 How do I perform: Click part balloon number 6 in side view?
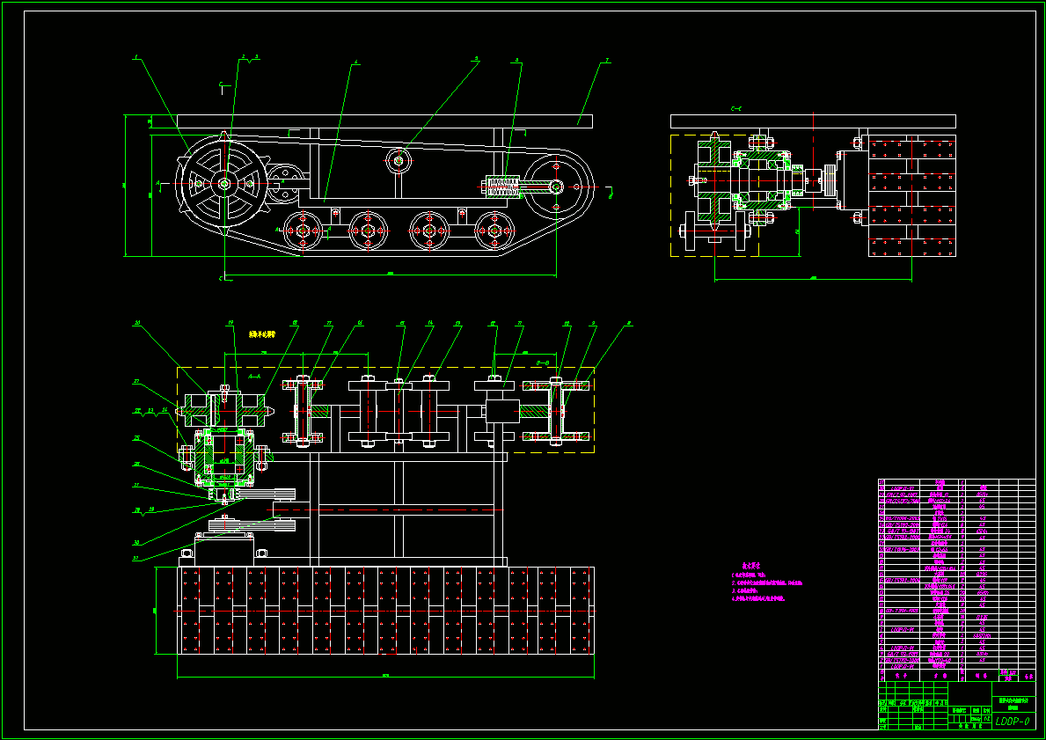516,60
